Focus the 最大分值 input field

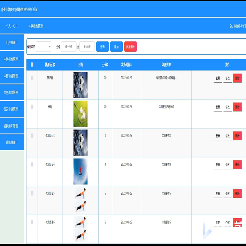click(x=87, y=47)
